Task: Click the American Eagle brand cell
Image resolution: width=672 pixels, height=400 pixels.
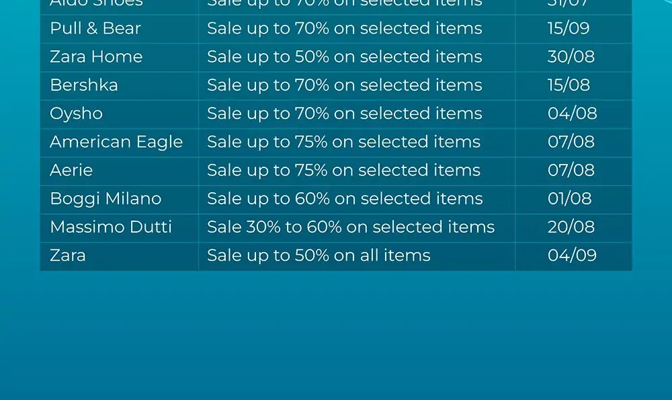Action: pyautogui.click(x=119, y=143)
